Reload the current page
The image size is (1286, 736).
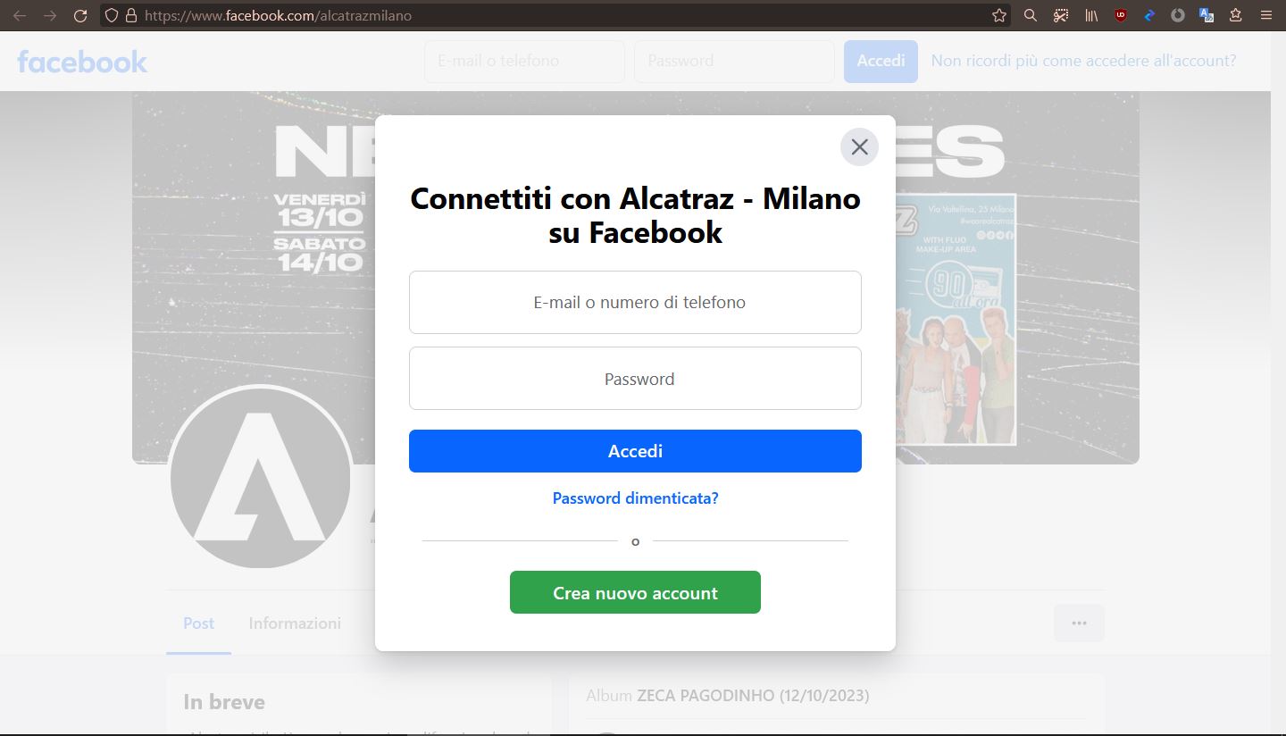point(80,15)
